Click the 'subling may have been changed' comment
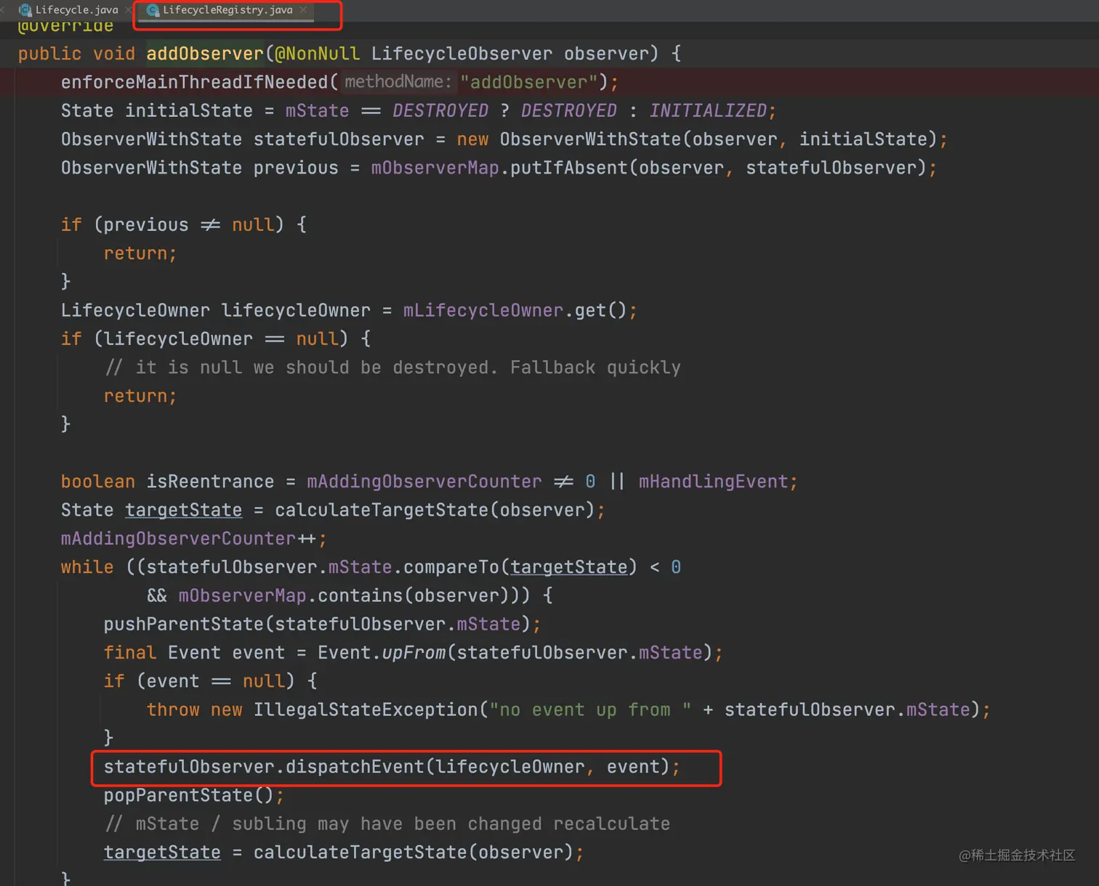The width and height of the screenshot is (1099, 886). coord(387,824)
